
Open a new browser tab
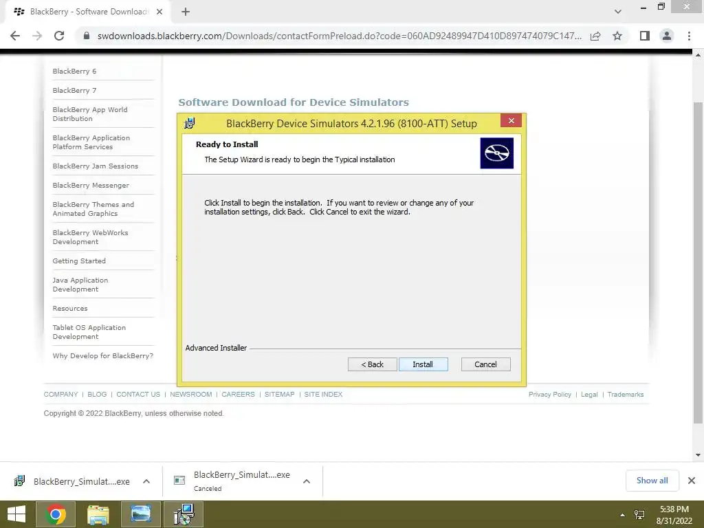click(x=186, y=12)
